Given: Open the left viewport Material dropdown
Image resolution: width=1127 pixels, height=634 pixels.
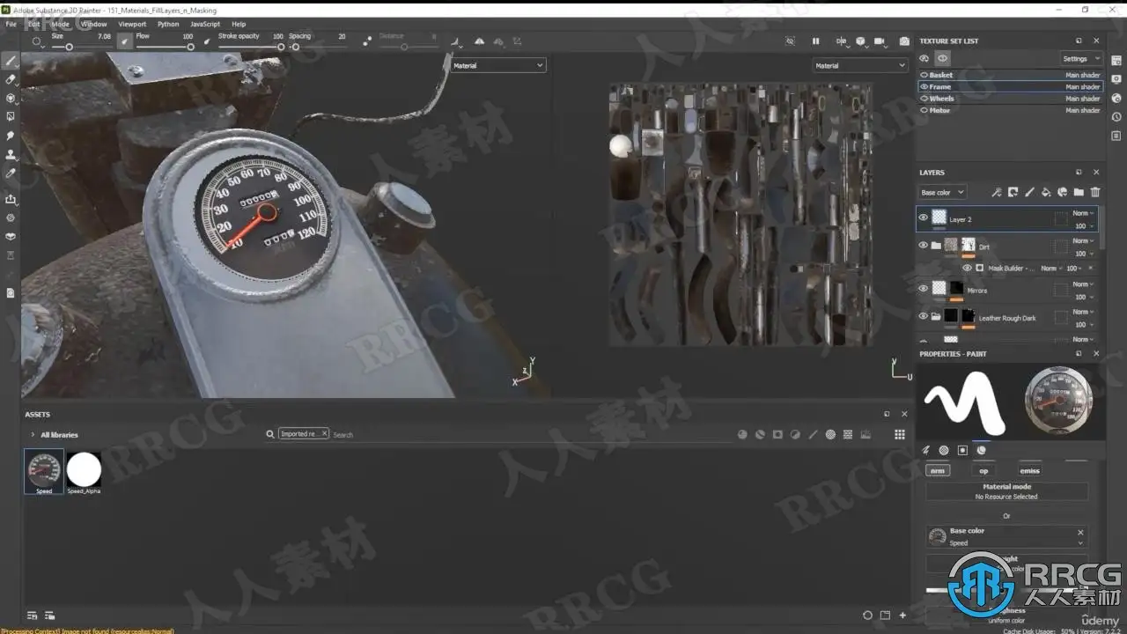Looking at the screenshot, I should click(x=498, y=65).
